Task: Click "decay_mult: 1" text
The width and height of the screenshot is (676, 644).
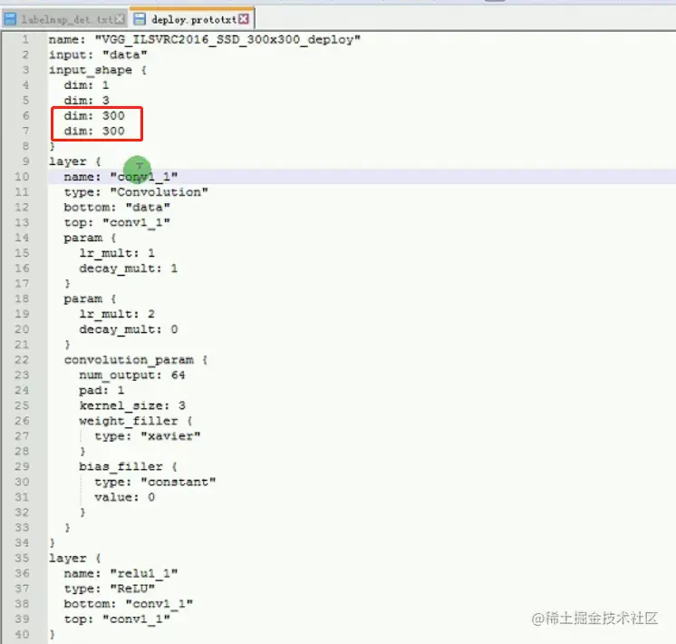Action: pyautogui.click(x=128, y=268)
